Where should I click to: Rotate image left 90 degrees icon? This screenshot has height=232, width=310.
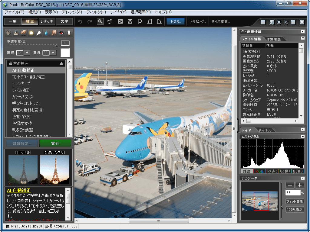(x=150, y=21)
